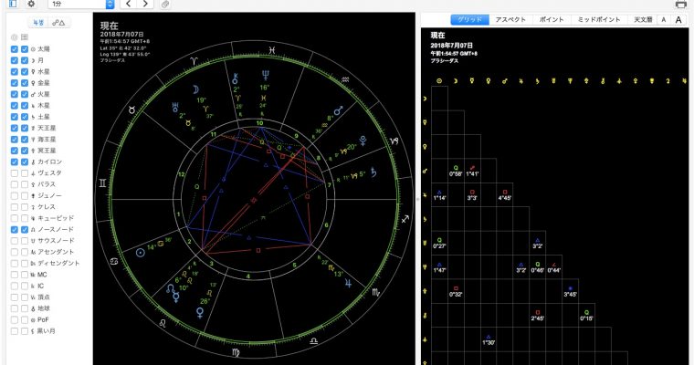The image size is (694, 365).
Task: Click the 0°32' aspect grid cell
Action: coord(456,291)
